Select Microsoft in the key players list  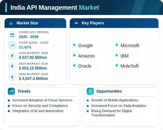pos(130,45)
